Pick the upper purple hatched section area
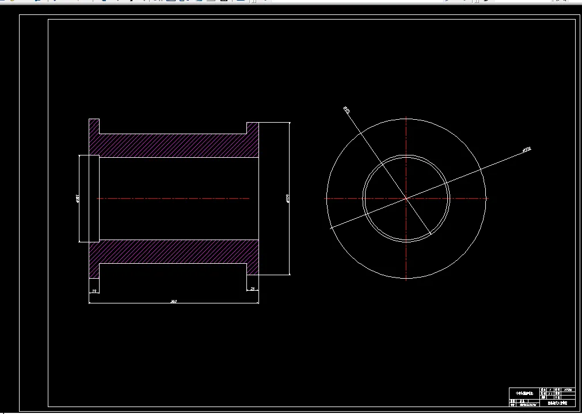 tap(174, 145)
